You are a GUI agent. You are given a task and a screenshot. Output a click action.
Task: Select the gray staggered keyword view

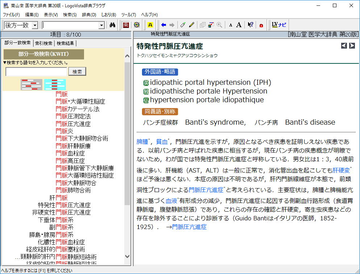tap(32, 84)
